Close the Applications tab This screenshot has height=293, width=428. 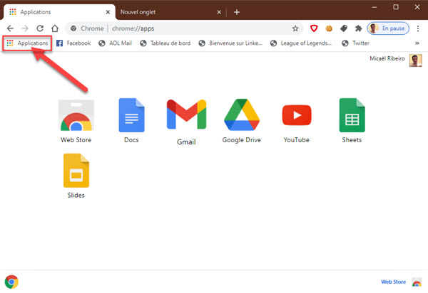tap(108, 12)
